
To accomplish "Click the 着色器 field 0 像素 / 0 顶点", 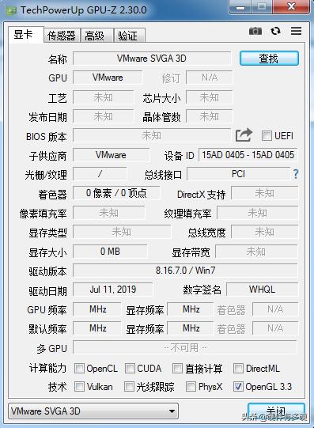I will 116,193.
